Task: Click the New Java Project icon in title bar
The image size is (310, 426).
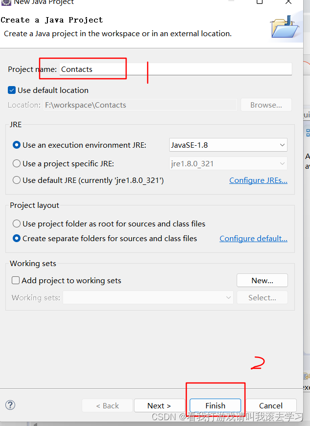Action: (x=5, y=3)
